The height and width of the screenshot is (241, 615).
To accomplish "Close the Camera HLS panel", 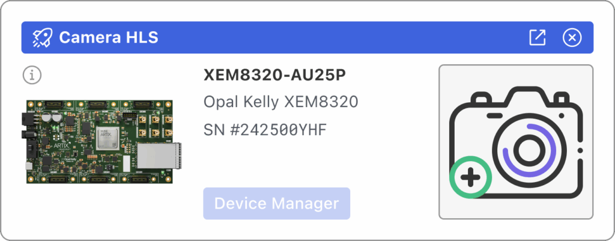I will click(x=572, y=38).
